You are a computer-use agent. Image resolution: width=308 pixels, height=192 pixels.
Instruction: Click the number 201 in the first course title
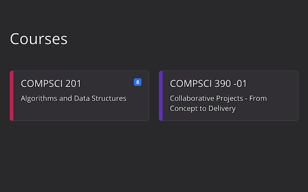click(73, 84)
